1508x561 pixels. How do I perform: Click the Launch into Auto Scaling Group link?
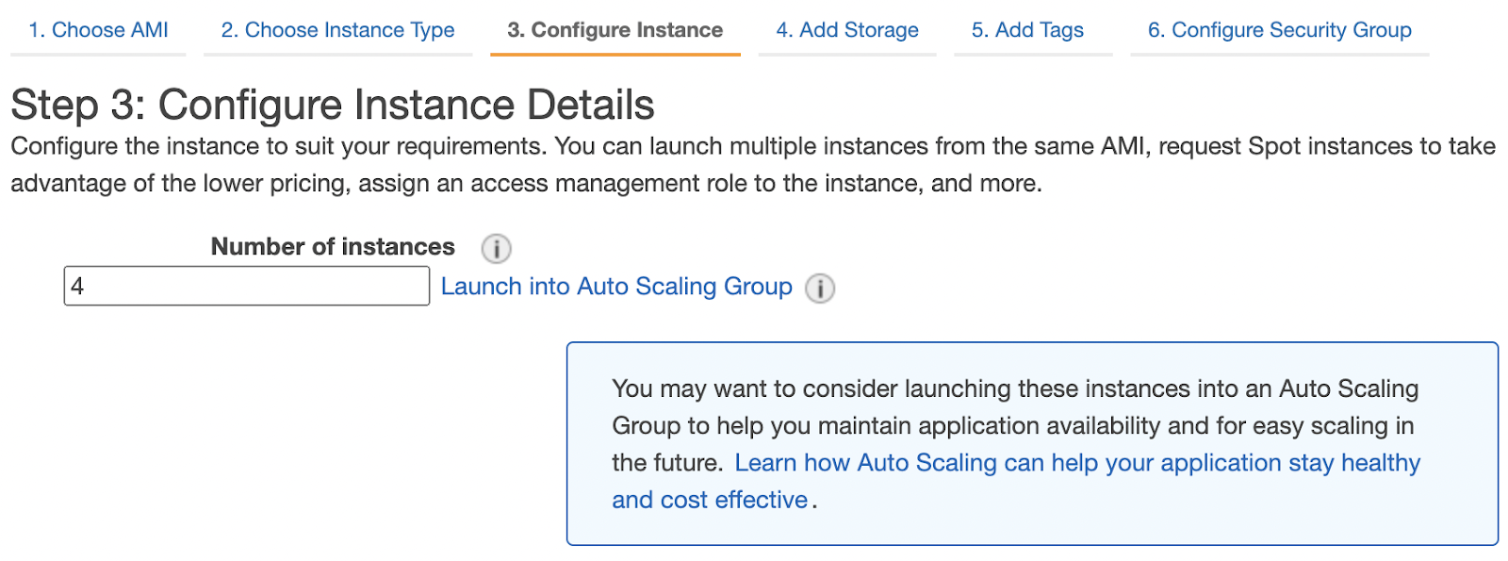[x=616, y=287]
